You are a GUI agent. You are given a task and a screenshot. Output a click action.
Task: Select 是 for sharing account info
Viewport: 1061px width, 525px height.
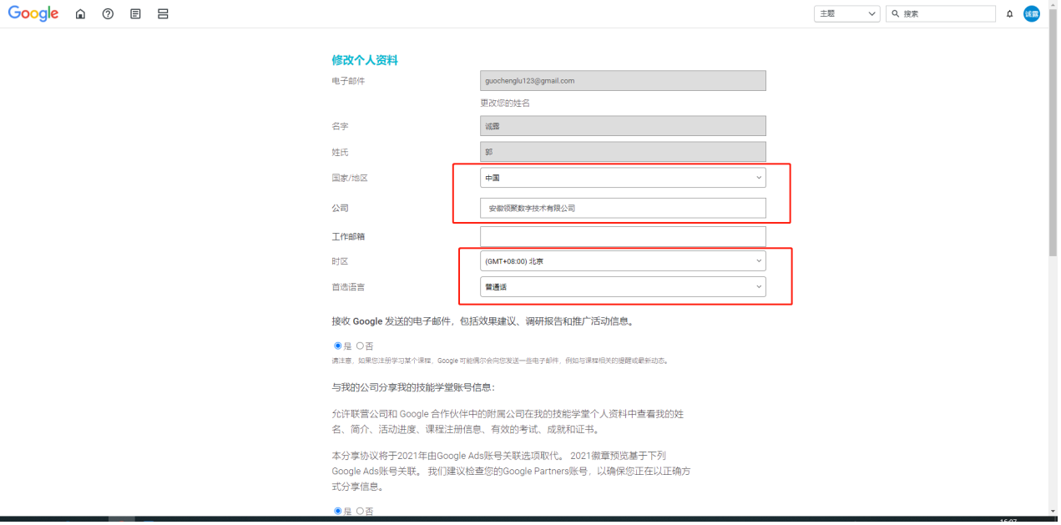[338, 511]
